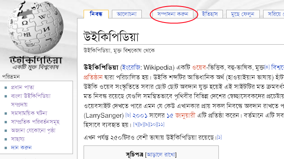The image size is (284, 159).
Task: Open footnote reference [৬]
Action: point(128,115)
